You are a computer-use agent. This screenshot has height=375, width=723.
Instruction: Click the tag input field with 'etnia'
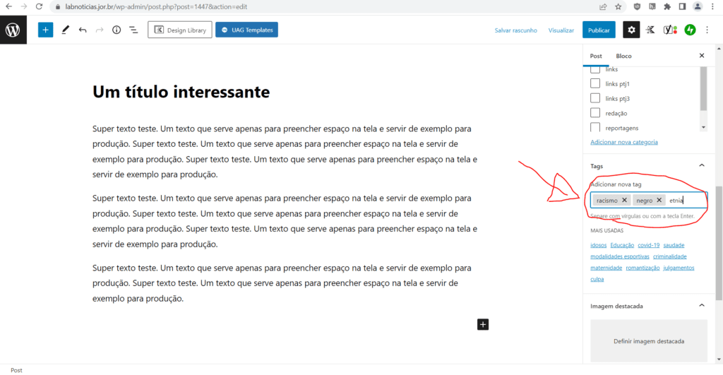(x=685, y=200)
